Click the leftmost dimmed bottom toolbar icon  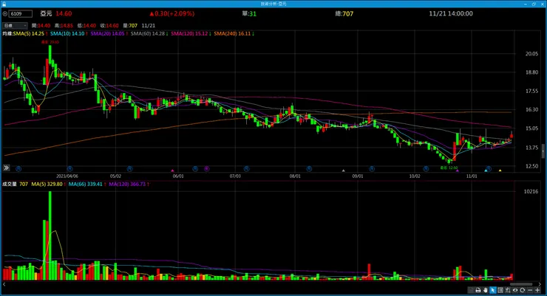(x=471, y=290)
